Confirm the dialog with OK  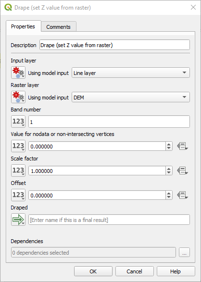93,271
